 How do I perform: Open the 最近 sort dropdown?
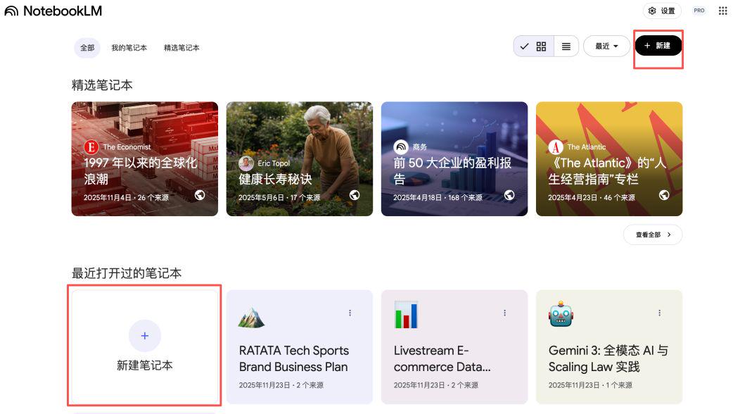[x=606, y=46]
